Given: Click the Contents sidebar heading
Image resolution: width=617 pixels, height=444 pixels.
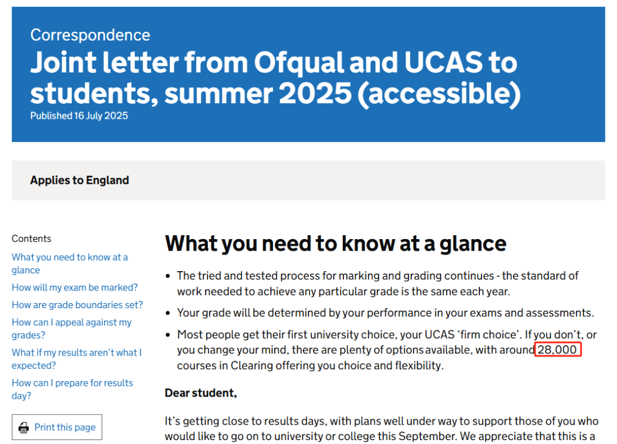Looking at the screenshot, I should coord(31,239).
